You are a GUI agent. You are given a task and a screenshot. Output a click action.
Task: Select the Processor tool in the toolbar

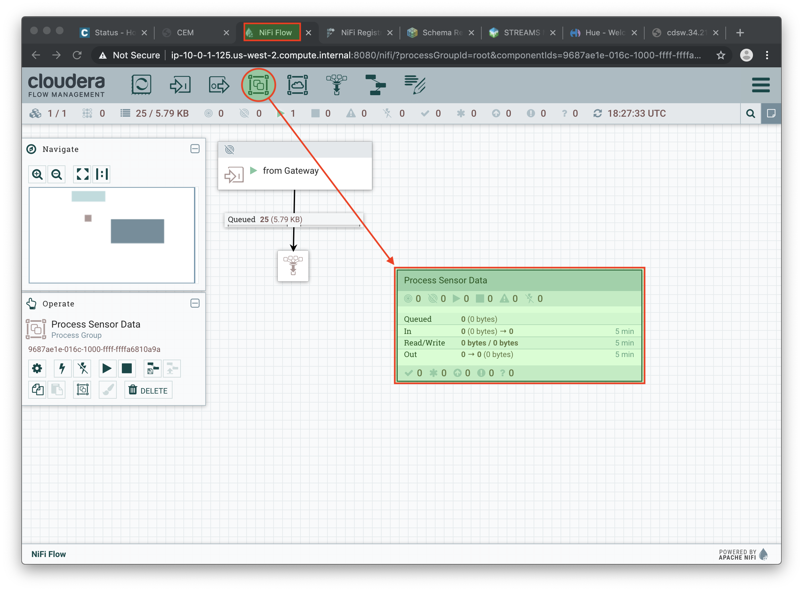[141, 85]
